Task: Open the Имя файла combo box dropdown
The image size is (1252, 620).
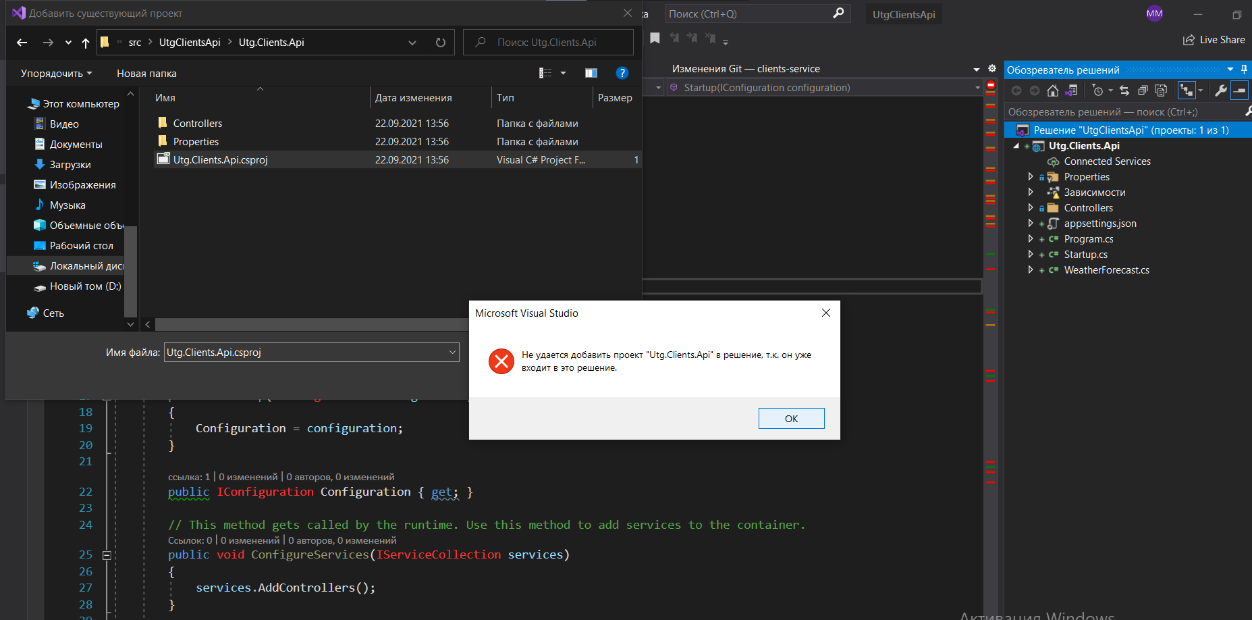Action: [452, 352]
